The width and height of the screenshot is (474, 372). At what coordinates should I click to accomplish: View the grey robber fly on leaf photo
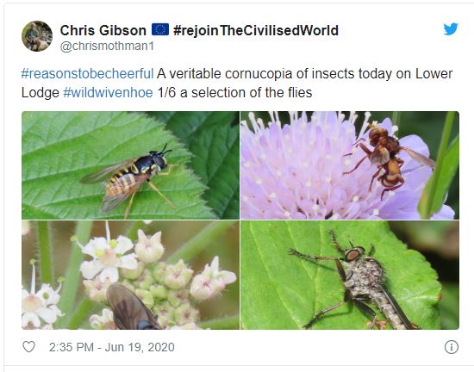350,275
